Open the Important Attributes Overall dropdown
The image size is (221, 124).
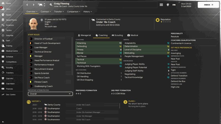tap(50, 94)
